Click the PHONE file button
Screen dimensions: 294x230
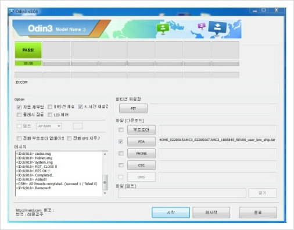click(x=141, y=154)
